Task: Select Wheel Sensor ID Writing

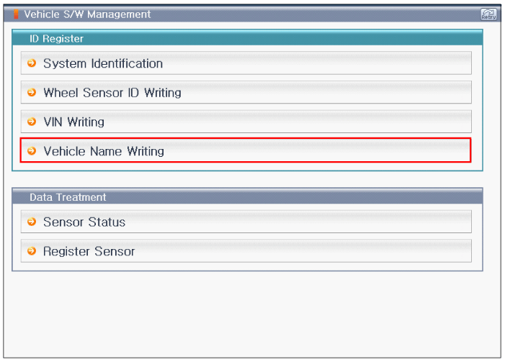Action: (x=112, y=93)
